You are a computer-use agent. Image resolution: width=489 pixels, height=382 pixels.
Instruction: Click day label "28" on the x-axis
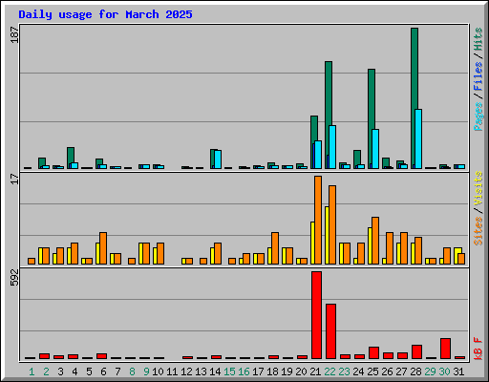click(x=415, y=371)
